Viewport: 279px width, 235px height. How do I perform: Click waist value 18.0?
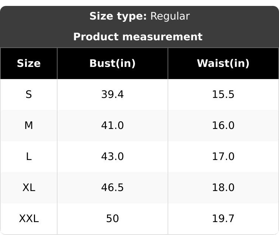[x=223, y=188]
